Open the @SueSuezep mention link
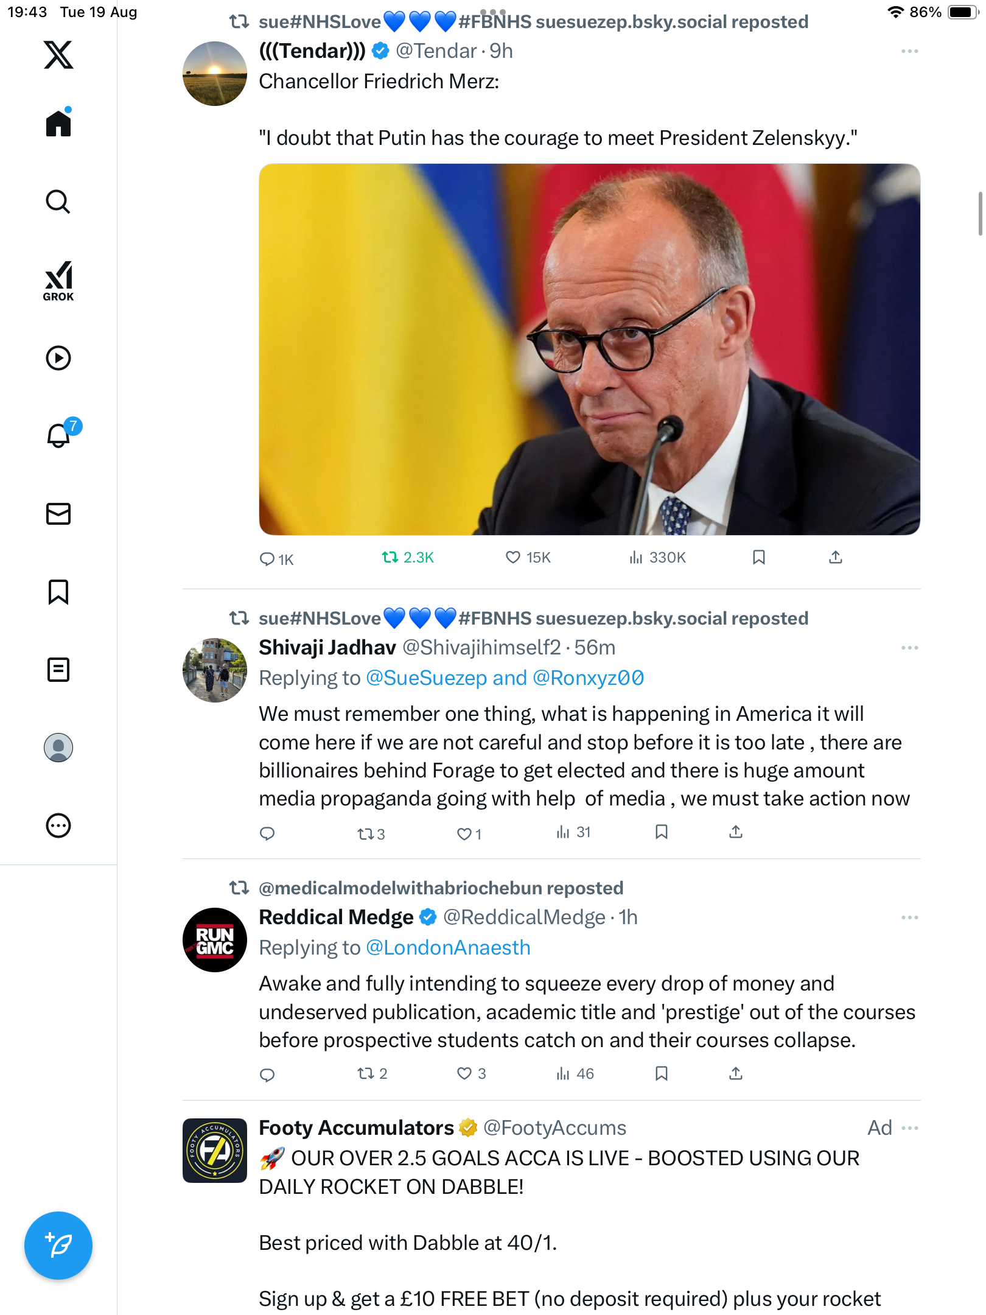The width and height of the screenshot is (986, 1315). click(426, 678)
